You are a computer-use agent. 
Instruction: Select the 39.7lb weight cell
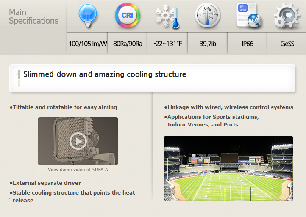208,43
